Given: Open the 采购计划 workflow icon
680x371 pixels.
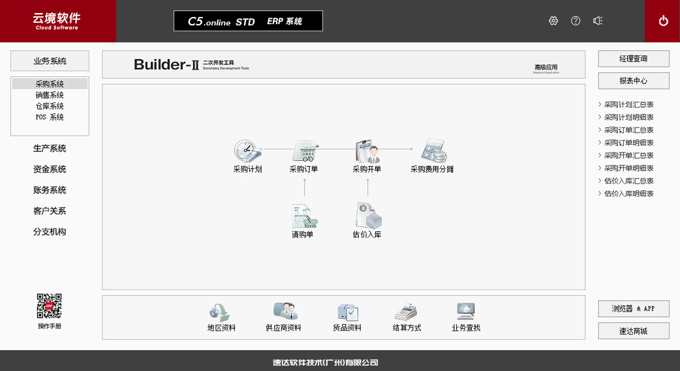Looking at the screenshot, I should (248, 151).
